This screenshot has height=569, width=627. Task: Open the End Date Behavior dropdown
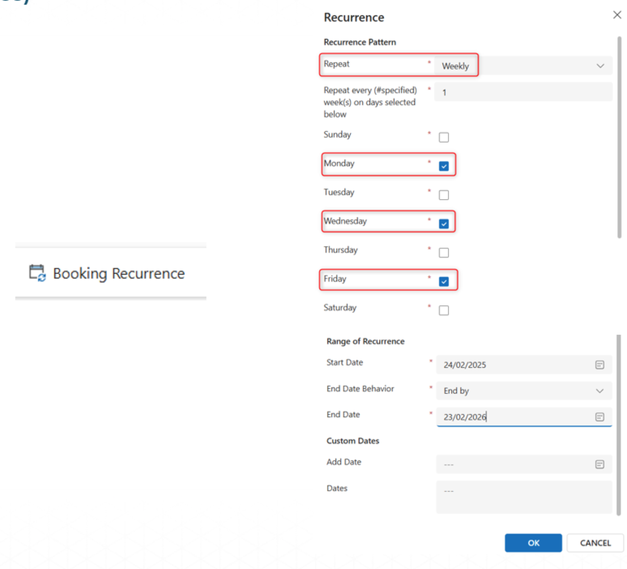[x=523, y=391]
